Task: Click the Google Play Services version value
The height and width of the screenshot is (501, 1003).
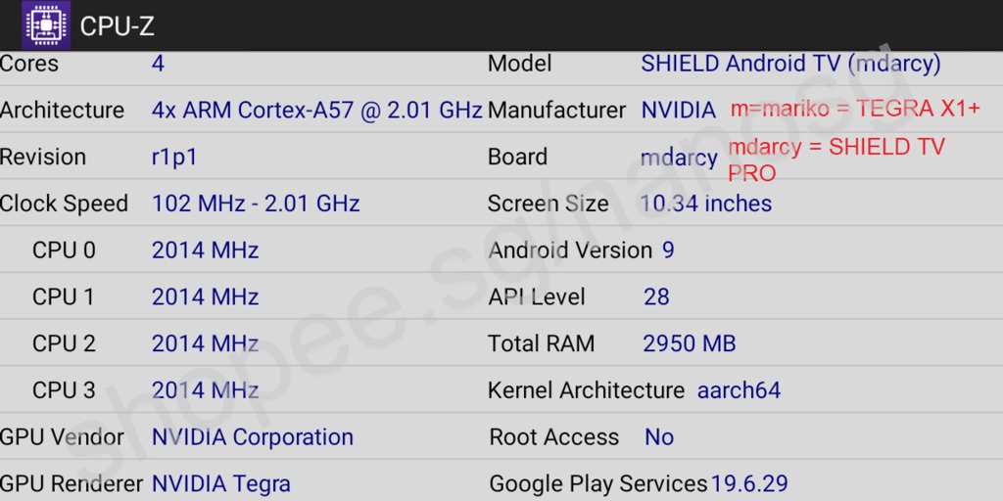Action: pyautogui.click(x=749, y=483)
